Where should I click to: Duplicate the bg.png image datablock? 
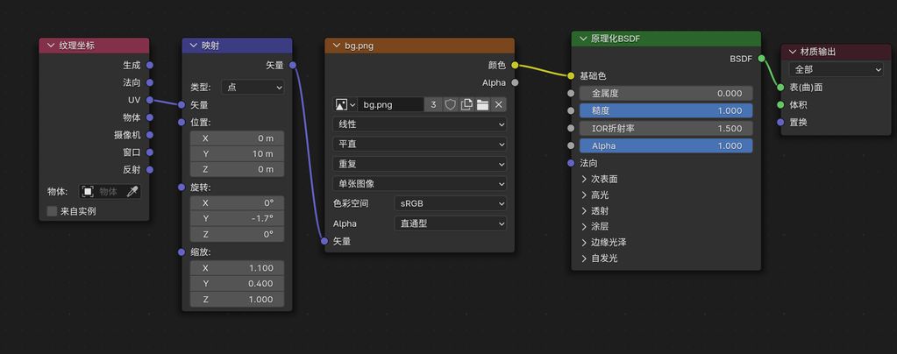pos(466,104)
